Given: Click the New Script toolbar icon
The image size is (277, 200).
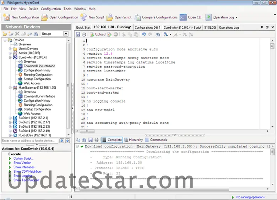Looking at the screenshot, I should (x=83, y=17).
